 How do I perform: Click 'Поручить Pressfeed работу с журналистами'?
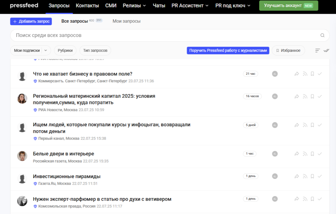pos(228,50)
